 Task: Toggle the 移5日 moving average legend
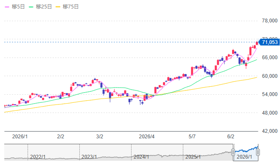(x=15, y=7)
